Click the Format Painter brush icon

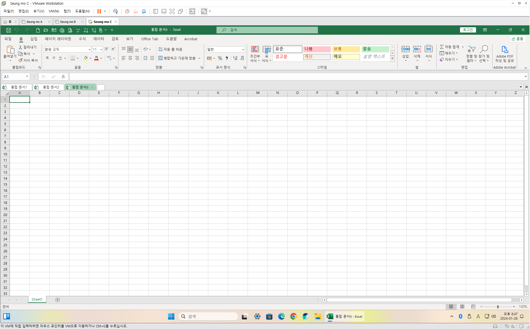coord(20,60)
